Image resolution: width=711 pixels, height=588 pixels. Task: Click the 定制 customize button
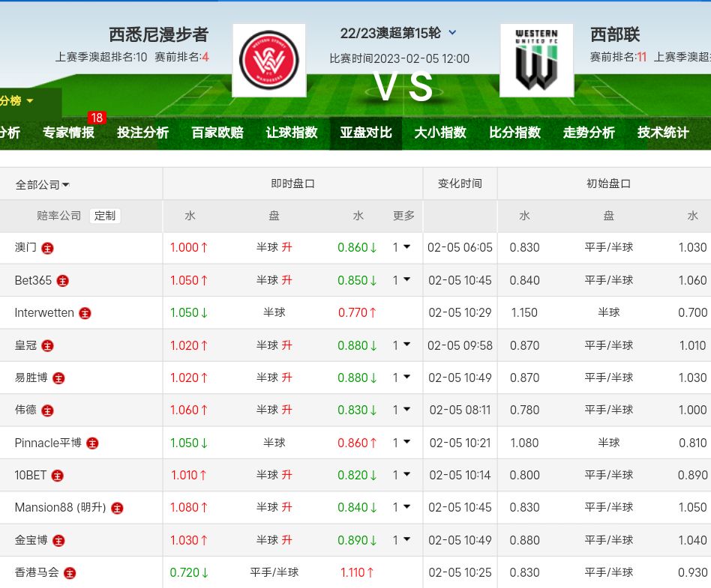[105, 216]
